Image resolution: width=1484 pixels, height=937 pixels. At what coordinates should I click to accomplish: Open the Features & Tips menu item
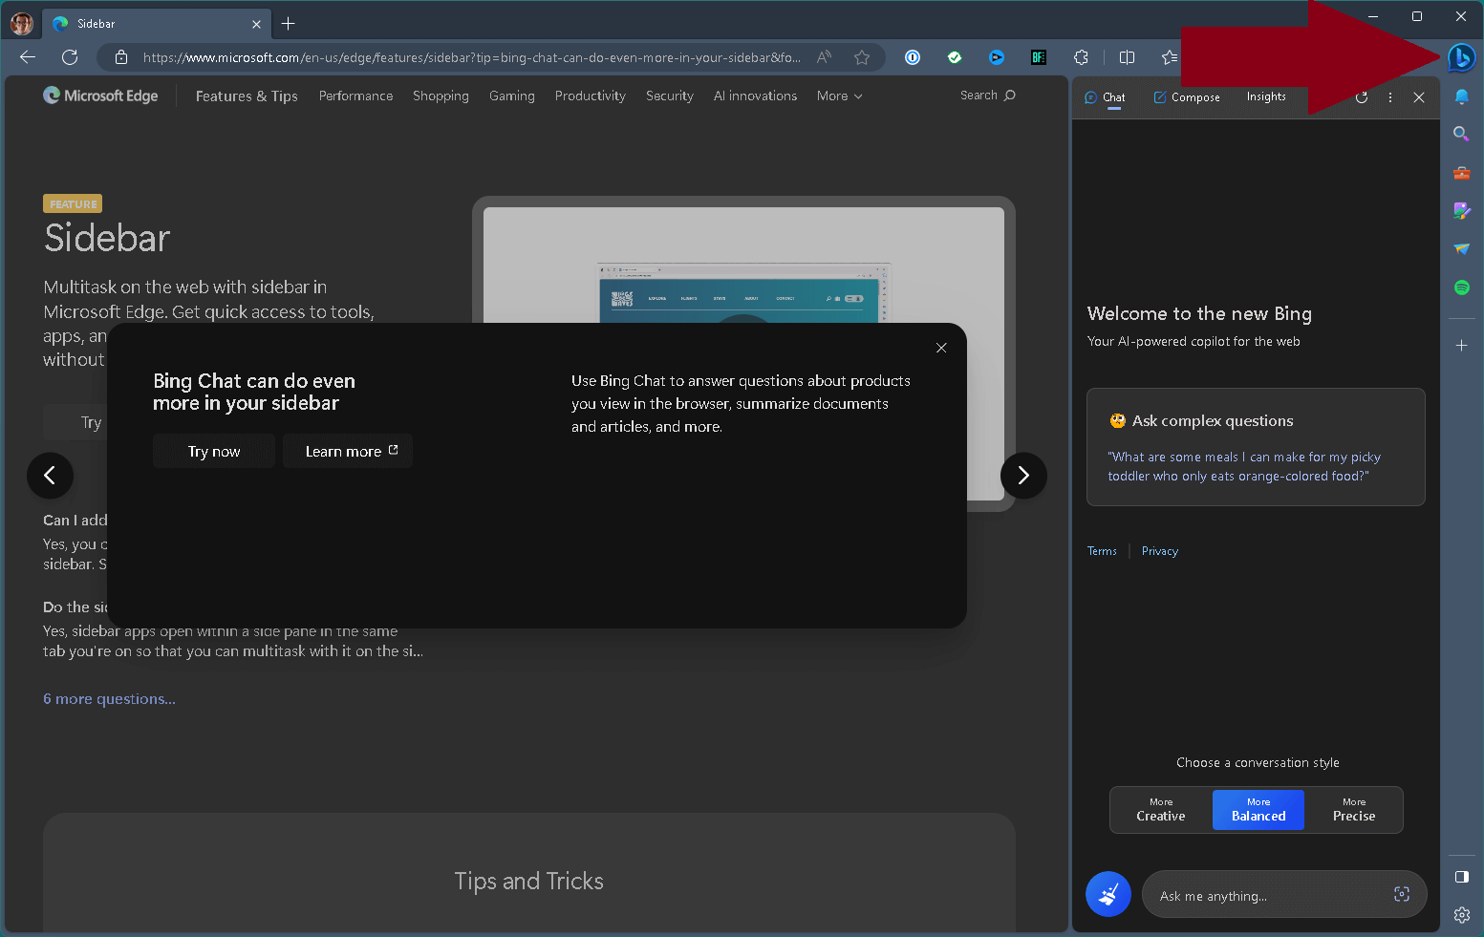tap(247, 96)
